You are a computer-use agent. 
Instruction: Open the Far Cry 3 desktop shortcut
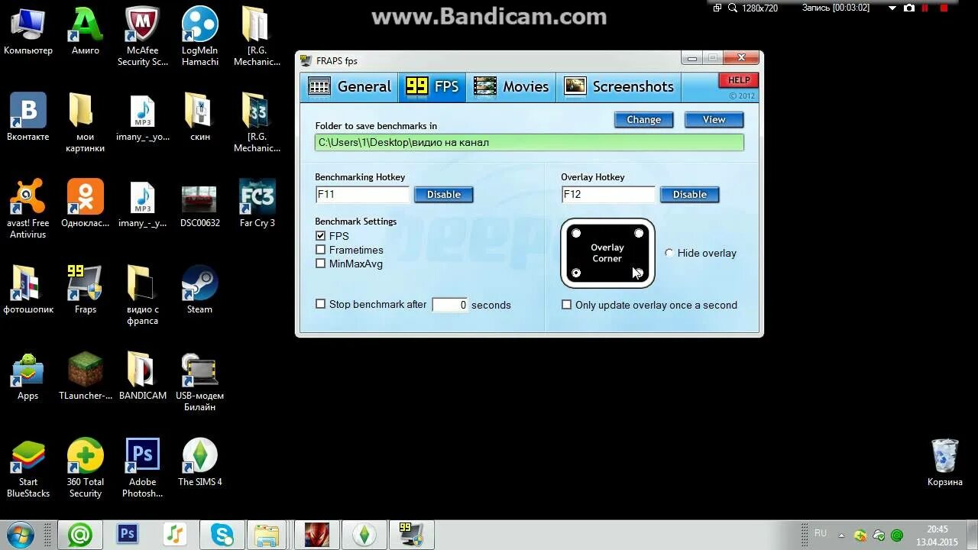(257, 203)
